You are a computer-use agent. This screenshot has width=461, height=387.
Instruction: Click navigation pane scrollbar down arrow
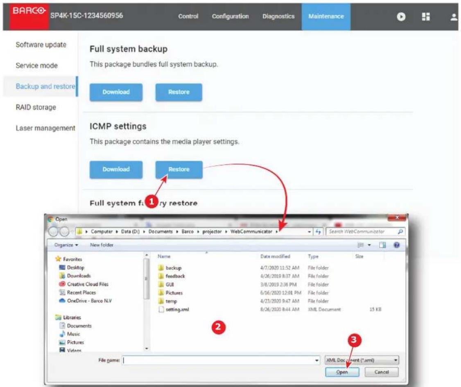147,349
